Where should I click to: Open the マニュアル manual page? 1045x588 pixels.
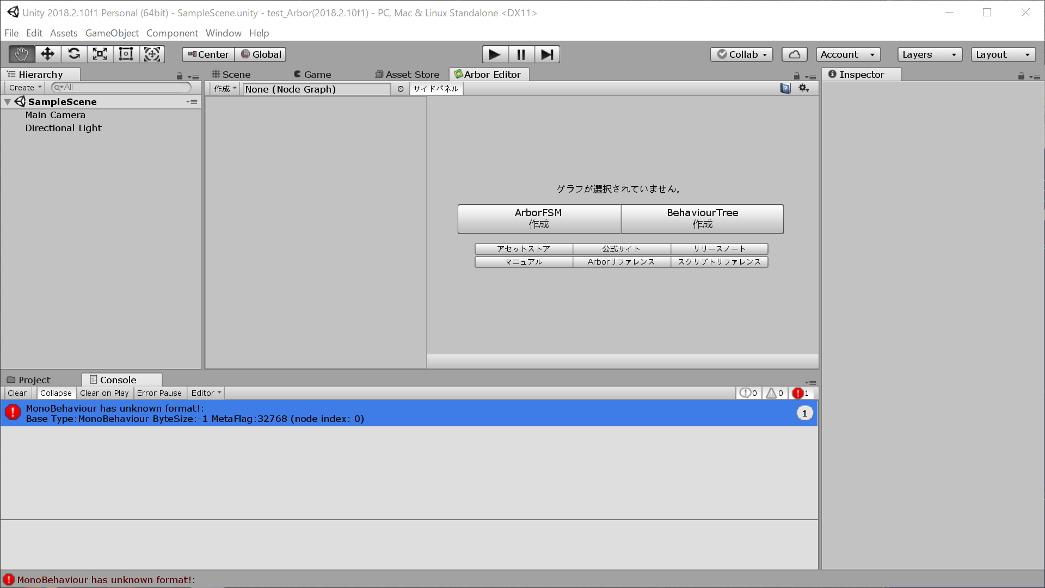click(523, 261)
